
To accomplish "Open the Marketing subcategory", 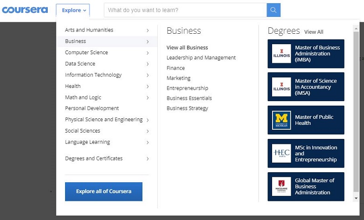I will click(178, 78).
